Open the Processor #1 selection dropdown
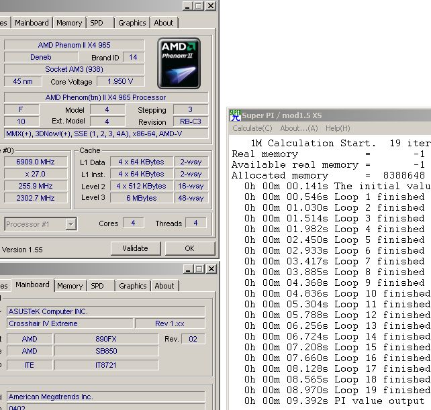 [40, 224]
